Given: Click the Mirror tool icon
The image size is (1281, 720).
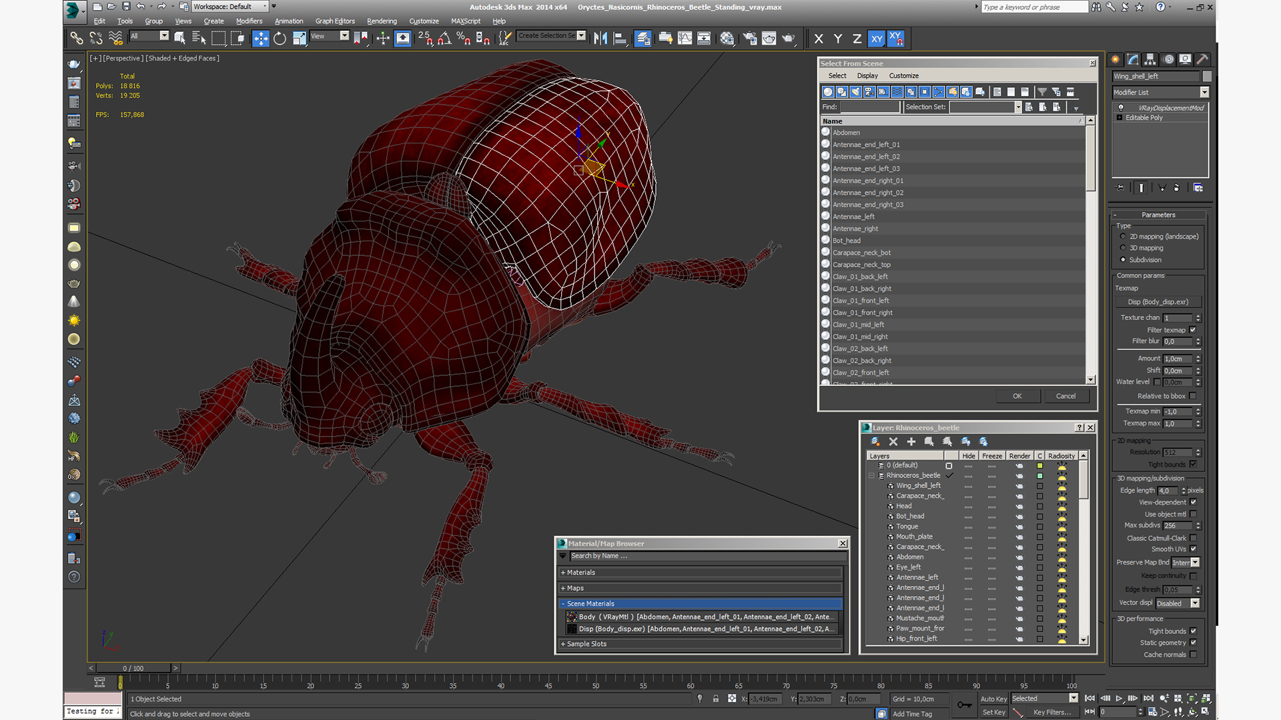Looking at the screenshot, I should pos(600,38).
